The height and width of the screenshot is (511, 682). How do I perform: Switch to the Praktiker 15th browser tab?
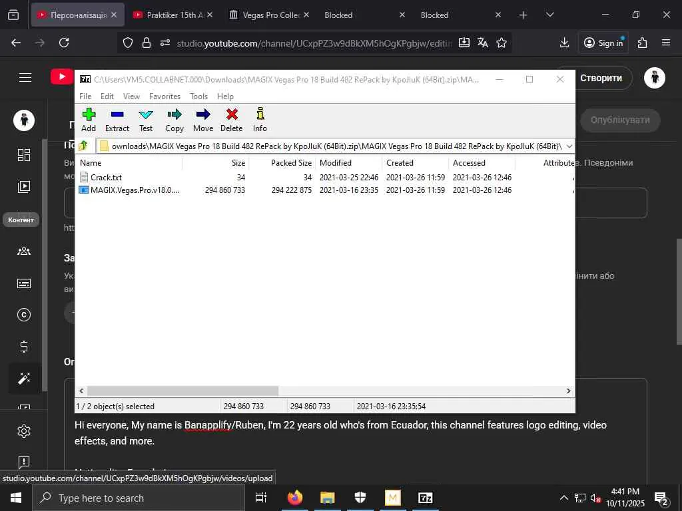point(174,15)
